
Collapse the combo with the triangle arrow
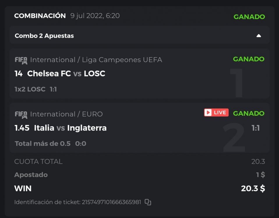tap(259, 36)
